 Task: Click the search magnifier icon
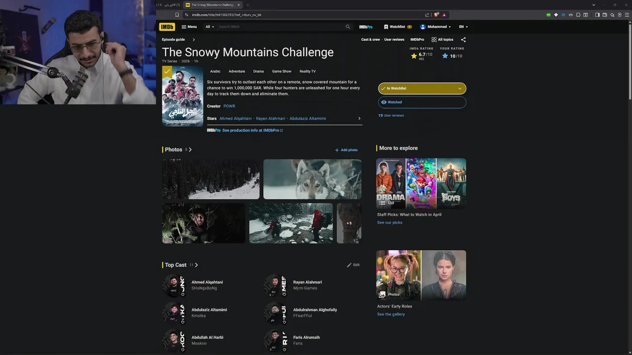348,27
